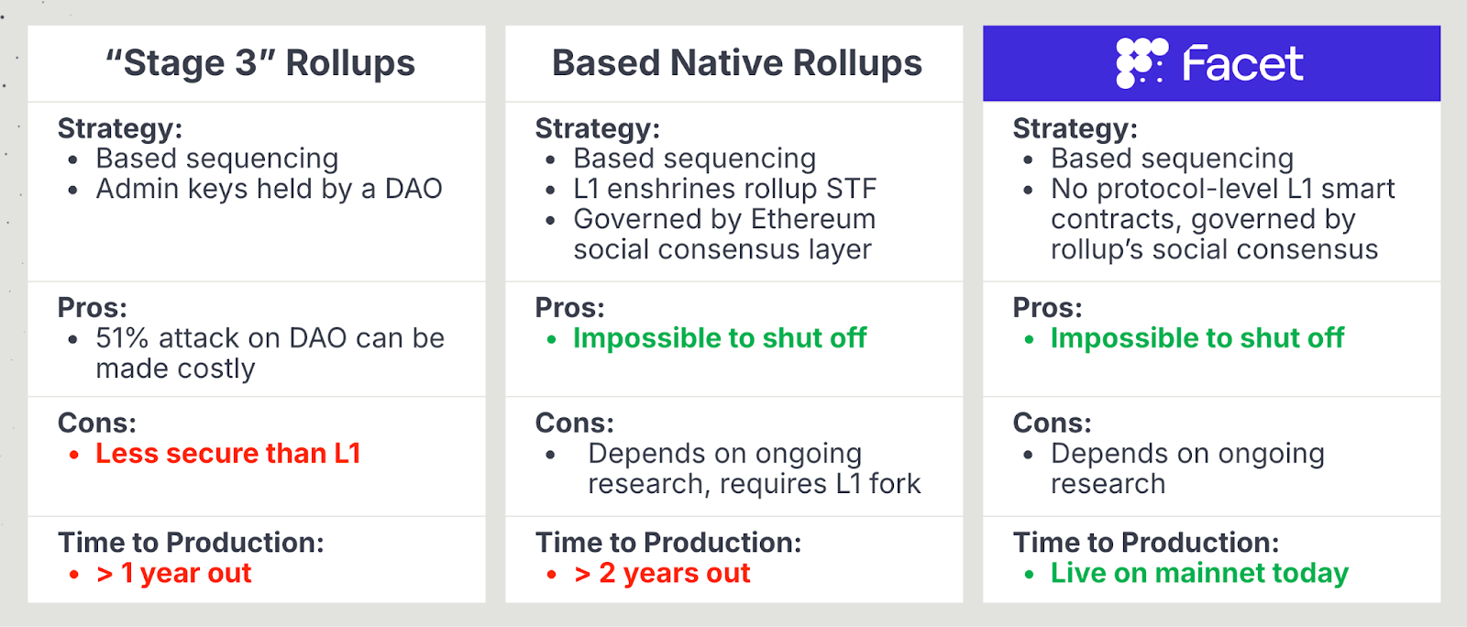1467x627 pixels.
Task: Click the red "Less secure than L1" text
Action: tap(228, 454)
